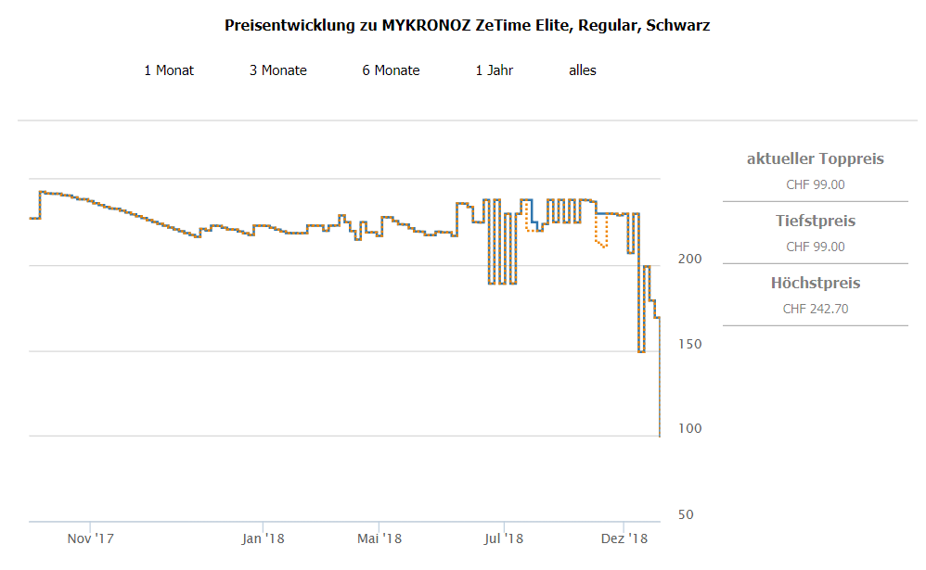Click the Nov '17 axis label
The width and height of the screenshot is (926, 570).
[x=91, y=538]
